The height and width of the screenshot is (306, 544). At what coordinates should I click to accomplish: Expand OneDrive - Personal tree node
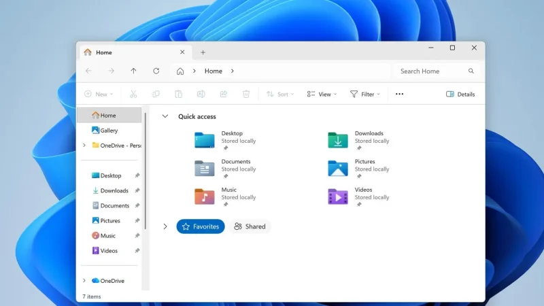pyautogui.click(x=84, y=146)
